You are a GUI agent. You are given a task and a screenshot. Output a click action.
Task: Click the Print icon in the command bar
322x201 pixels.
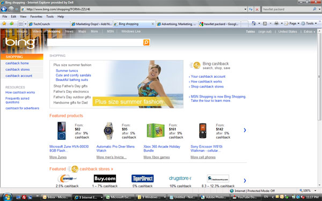276,24
